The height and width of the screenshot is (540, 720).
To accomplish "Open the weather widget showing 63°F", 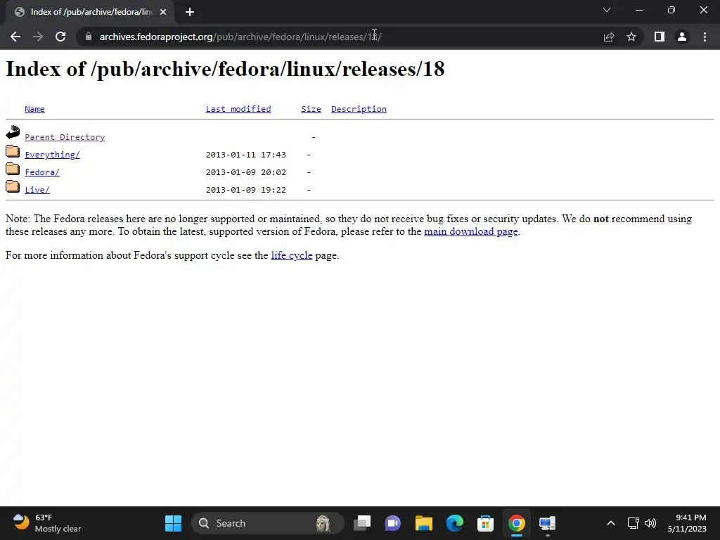I will pyautogui.click(x=47, y=523).
